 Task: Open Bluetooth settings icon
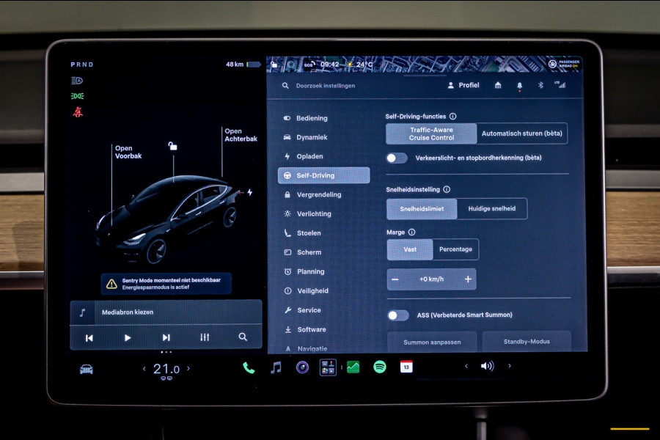[540, 85]
